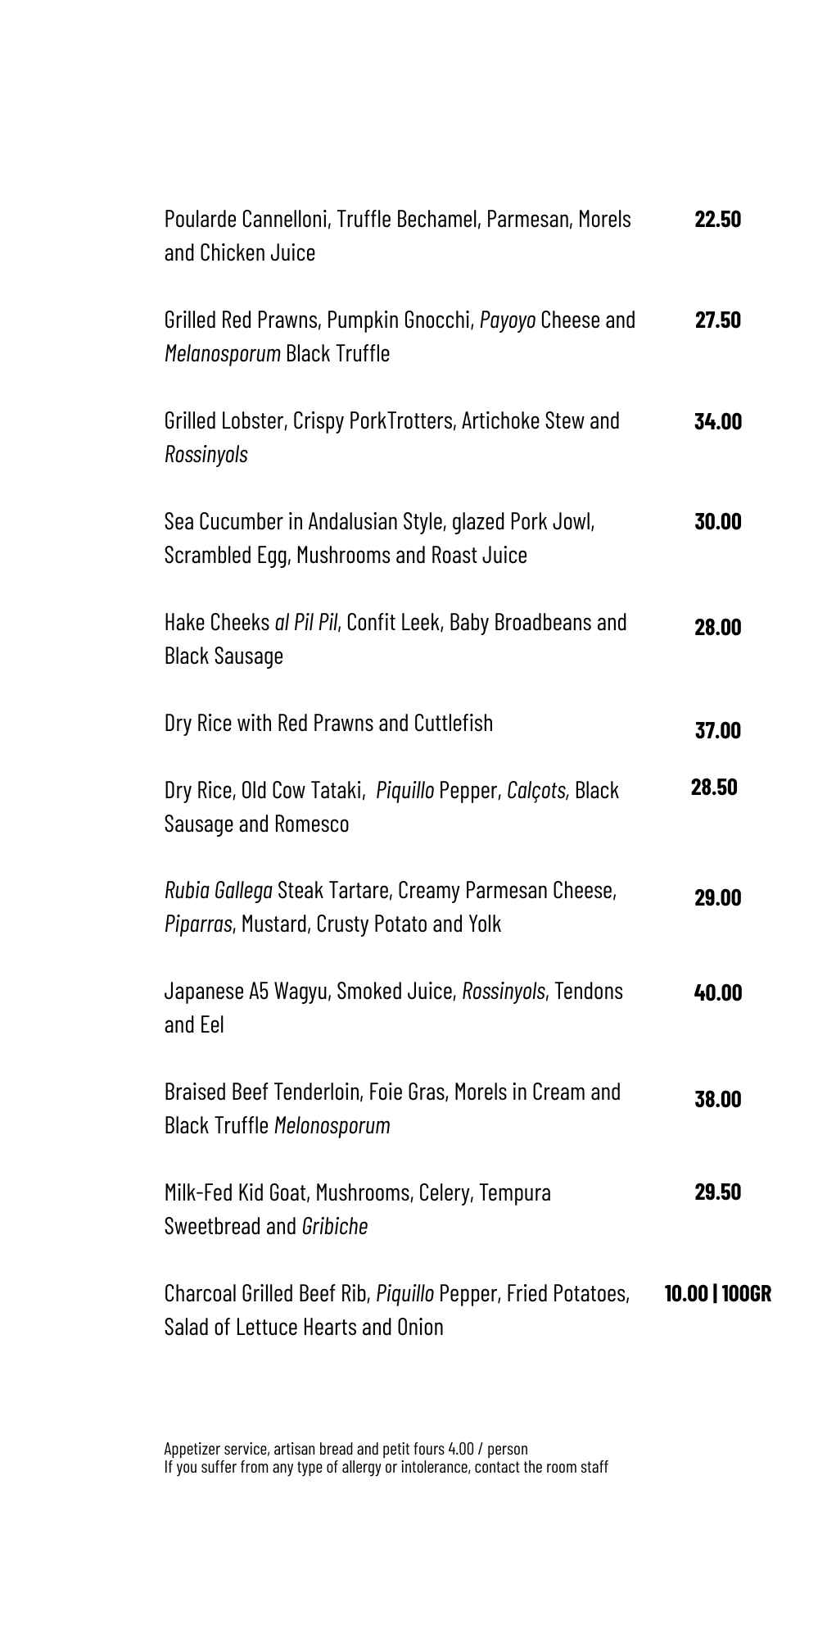Click the 34.00 lobster price
This screenshot has width=827, height=1639.
[x=718, y=421]
